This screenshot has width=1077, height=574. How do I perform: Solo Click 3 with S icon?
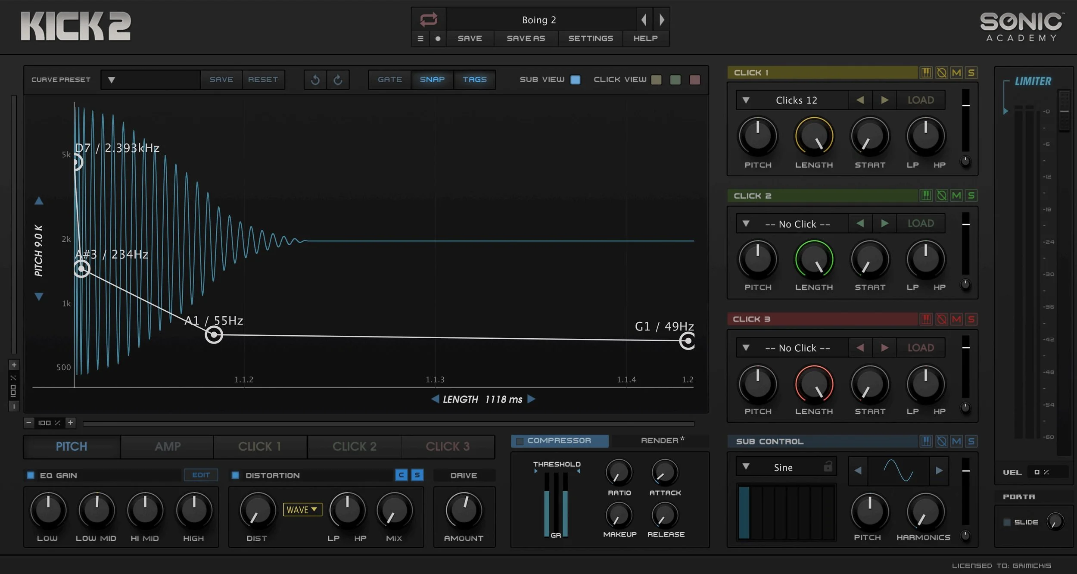point(971,319)
